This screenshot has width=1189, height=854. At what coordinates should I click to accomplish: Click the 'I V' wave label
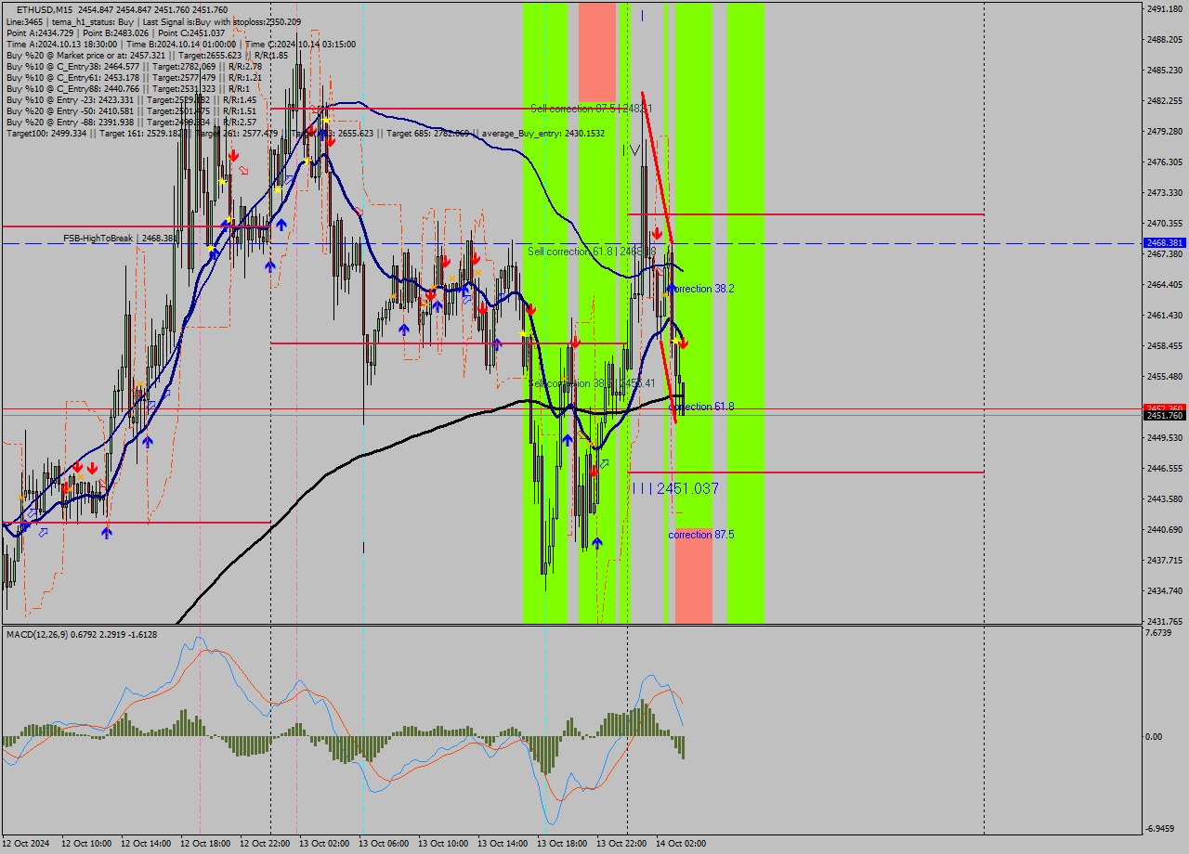(632, 149)
